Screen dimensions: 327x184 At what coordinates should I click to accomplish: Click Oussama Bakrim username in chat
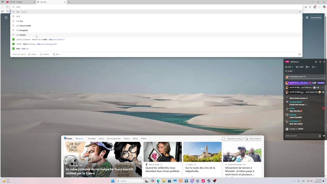[x=296, y=102]
